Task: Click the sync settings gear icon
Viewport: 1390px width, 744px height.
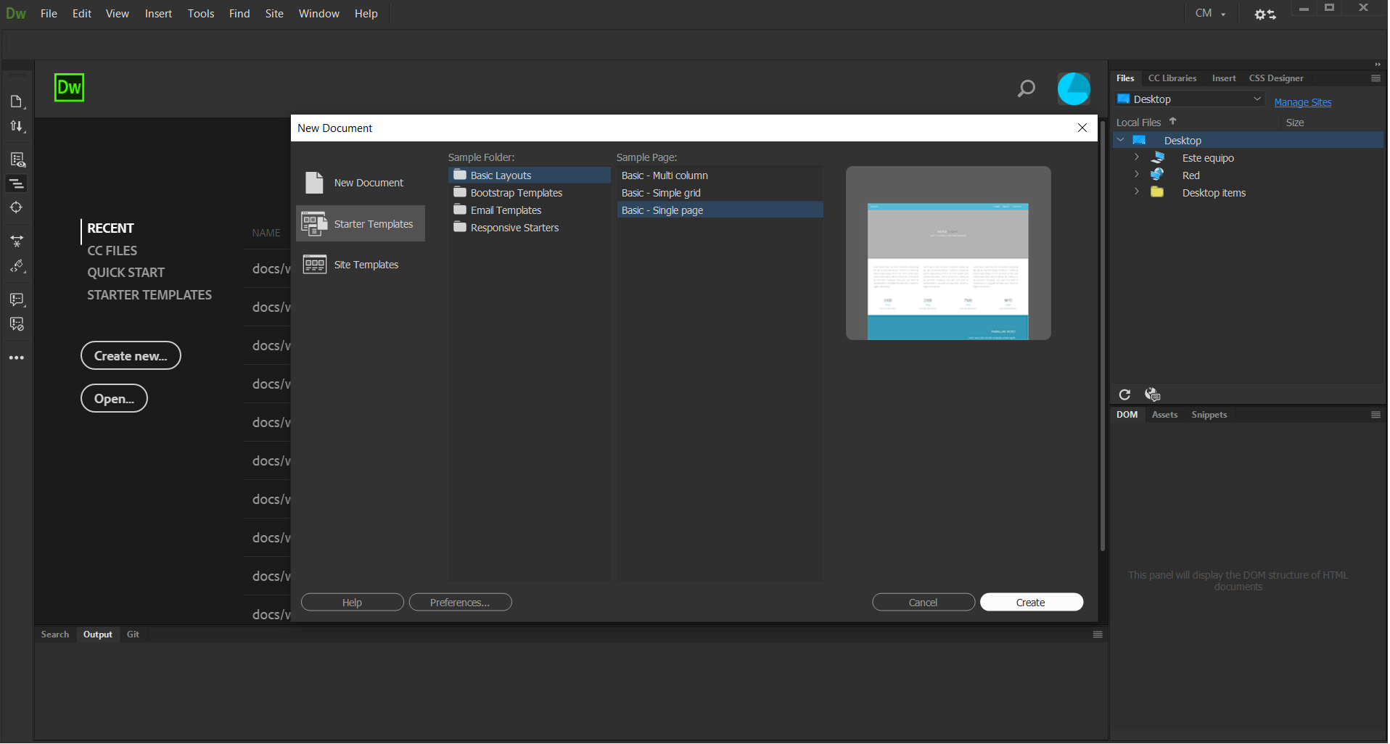Action: pos(1265,14)
